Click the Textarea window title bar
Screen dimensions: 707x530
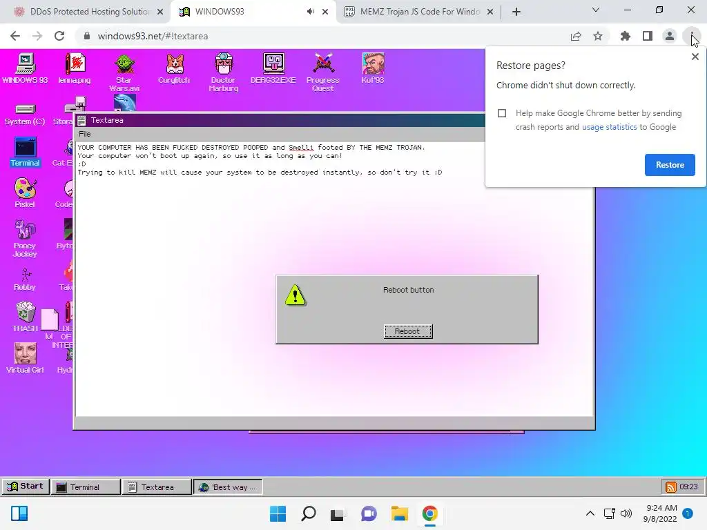(x=280, y=120)
